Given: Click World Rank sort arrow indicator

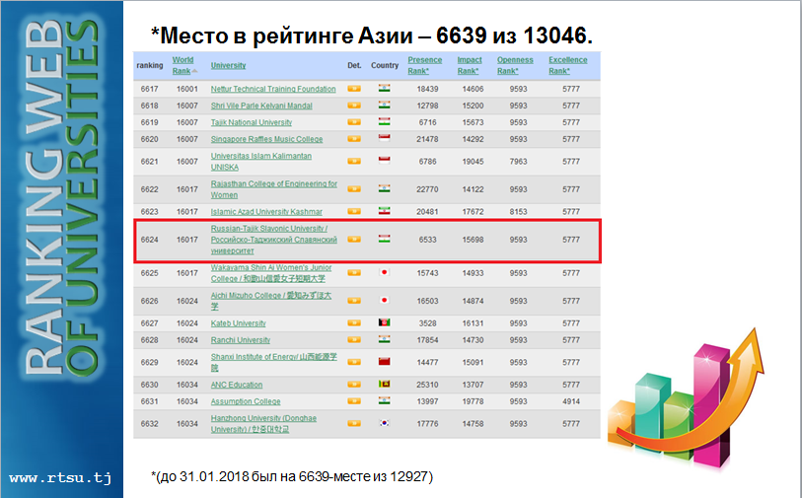Looking at the screenshot, I should click(x=195, y=71).
